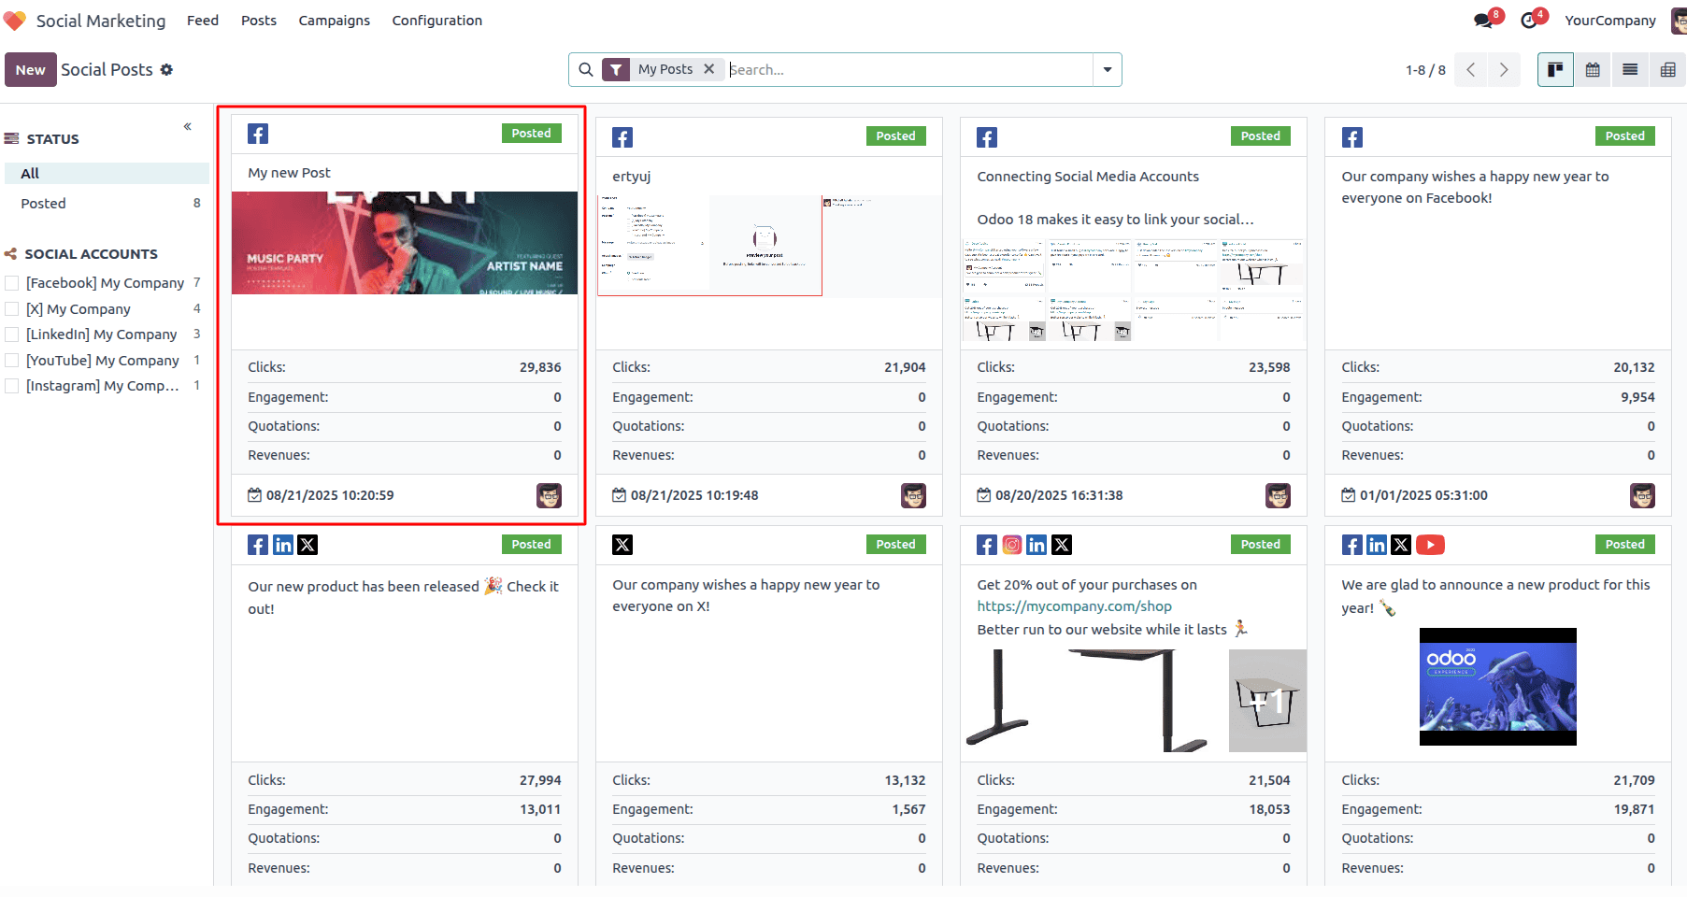1687x897 pixels.
Task: Enable the [X] My Company account checkbox
Action: [10, 308]
